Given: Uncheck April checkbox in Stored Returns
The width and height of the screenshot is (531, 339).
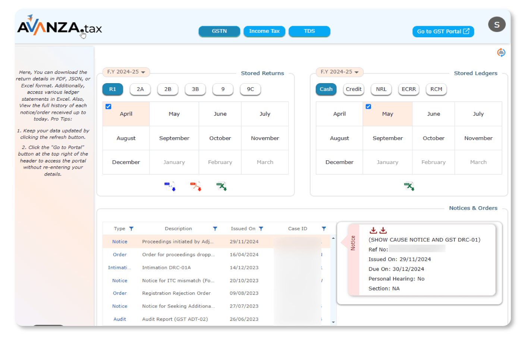Looking at the screenshot, I should tap(109, 107).
